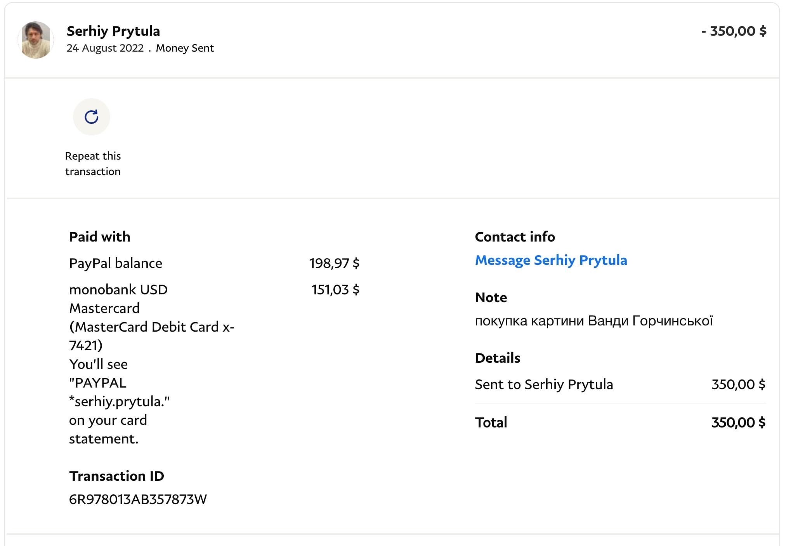Click the 151,03 $ card amount
The width and height of the screenshot is (791, 546).
(x=335, y=290)
